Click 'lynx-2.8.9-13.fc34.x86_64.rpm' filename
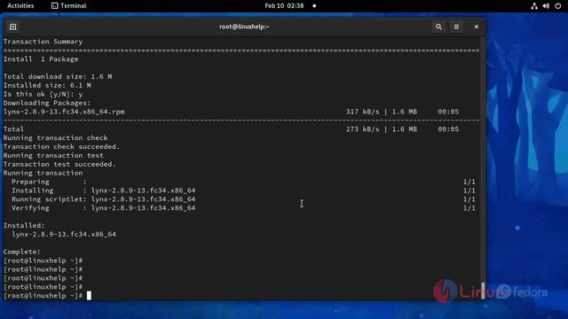 pyautogui.click(x=64, y=112)
